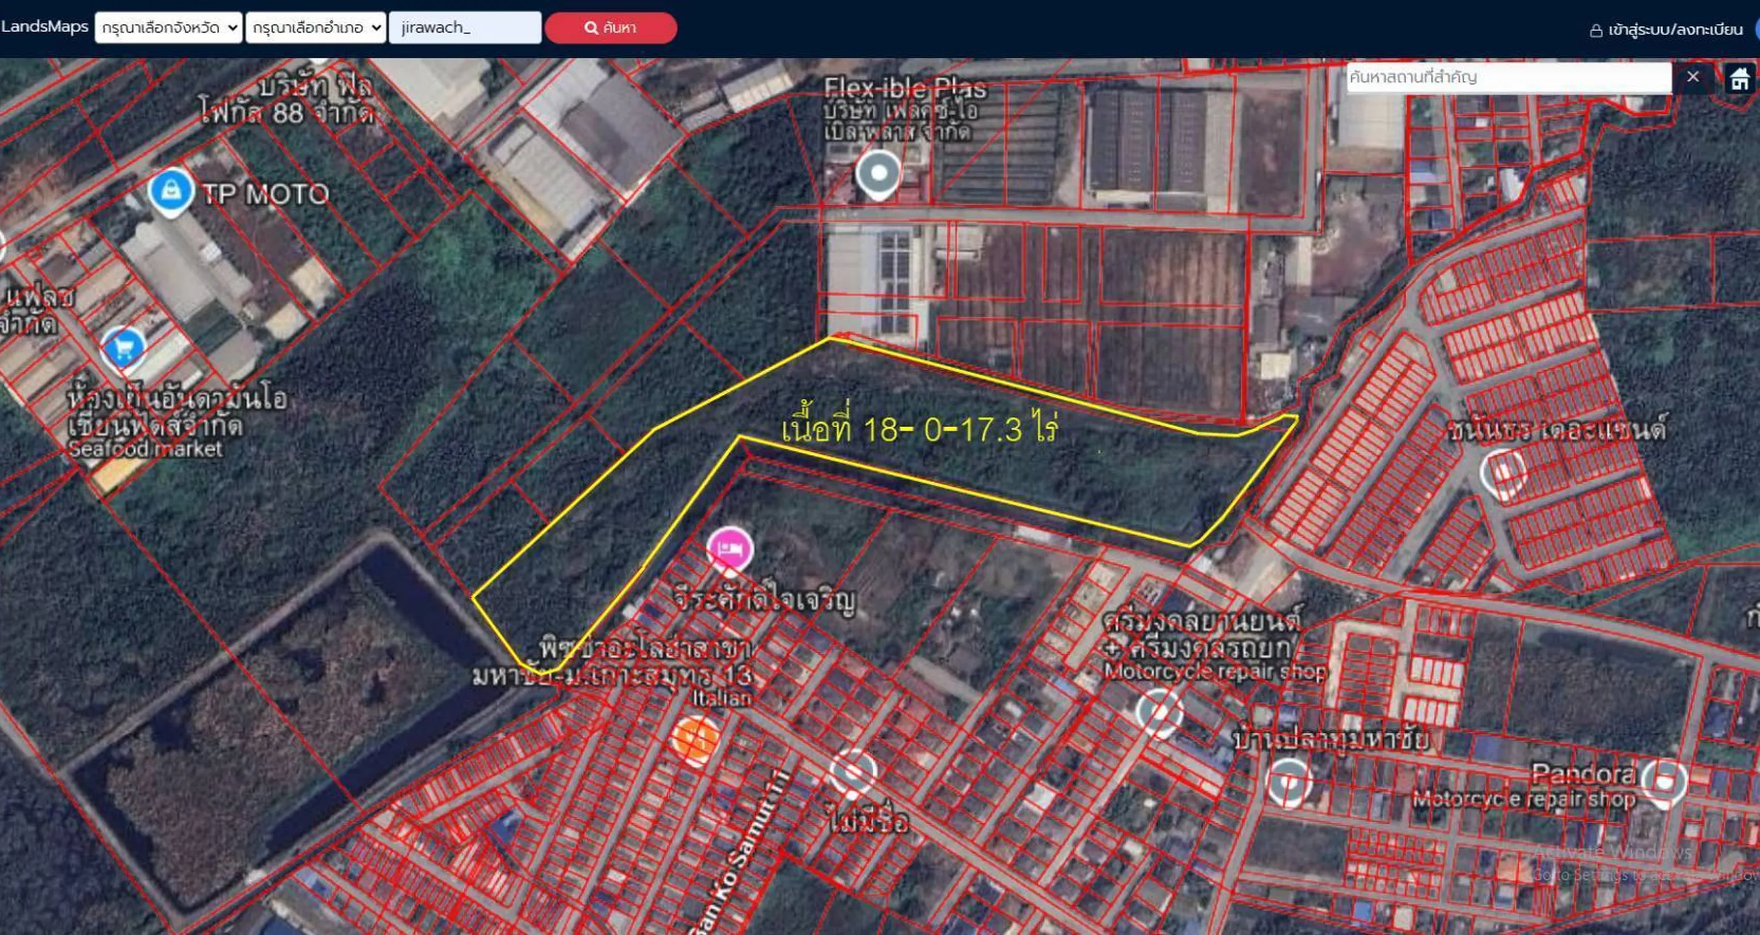
Task: Select the pink hotel bed marker
Action: pos(731,550)
